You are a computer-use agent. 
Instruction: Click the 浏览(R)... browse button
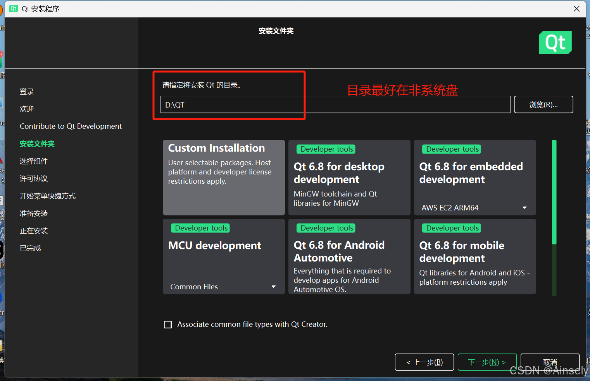pyautogui.click(x=543, y=104)
